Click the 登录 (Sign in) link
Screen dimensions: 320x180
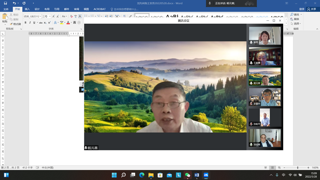[x=302, y=9]
